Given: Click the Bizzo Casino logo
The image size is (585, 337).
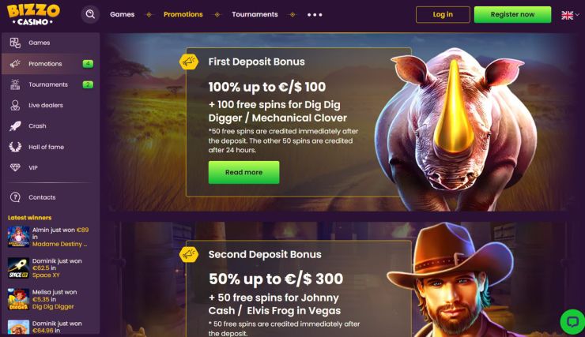Looking at the screenshot, I should tap(33, 14).
